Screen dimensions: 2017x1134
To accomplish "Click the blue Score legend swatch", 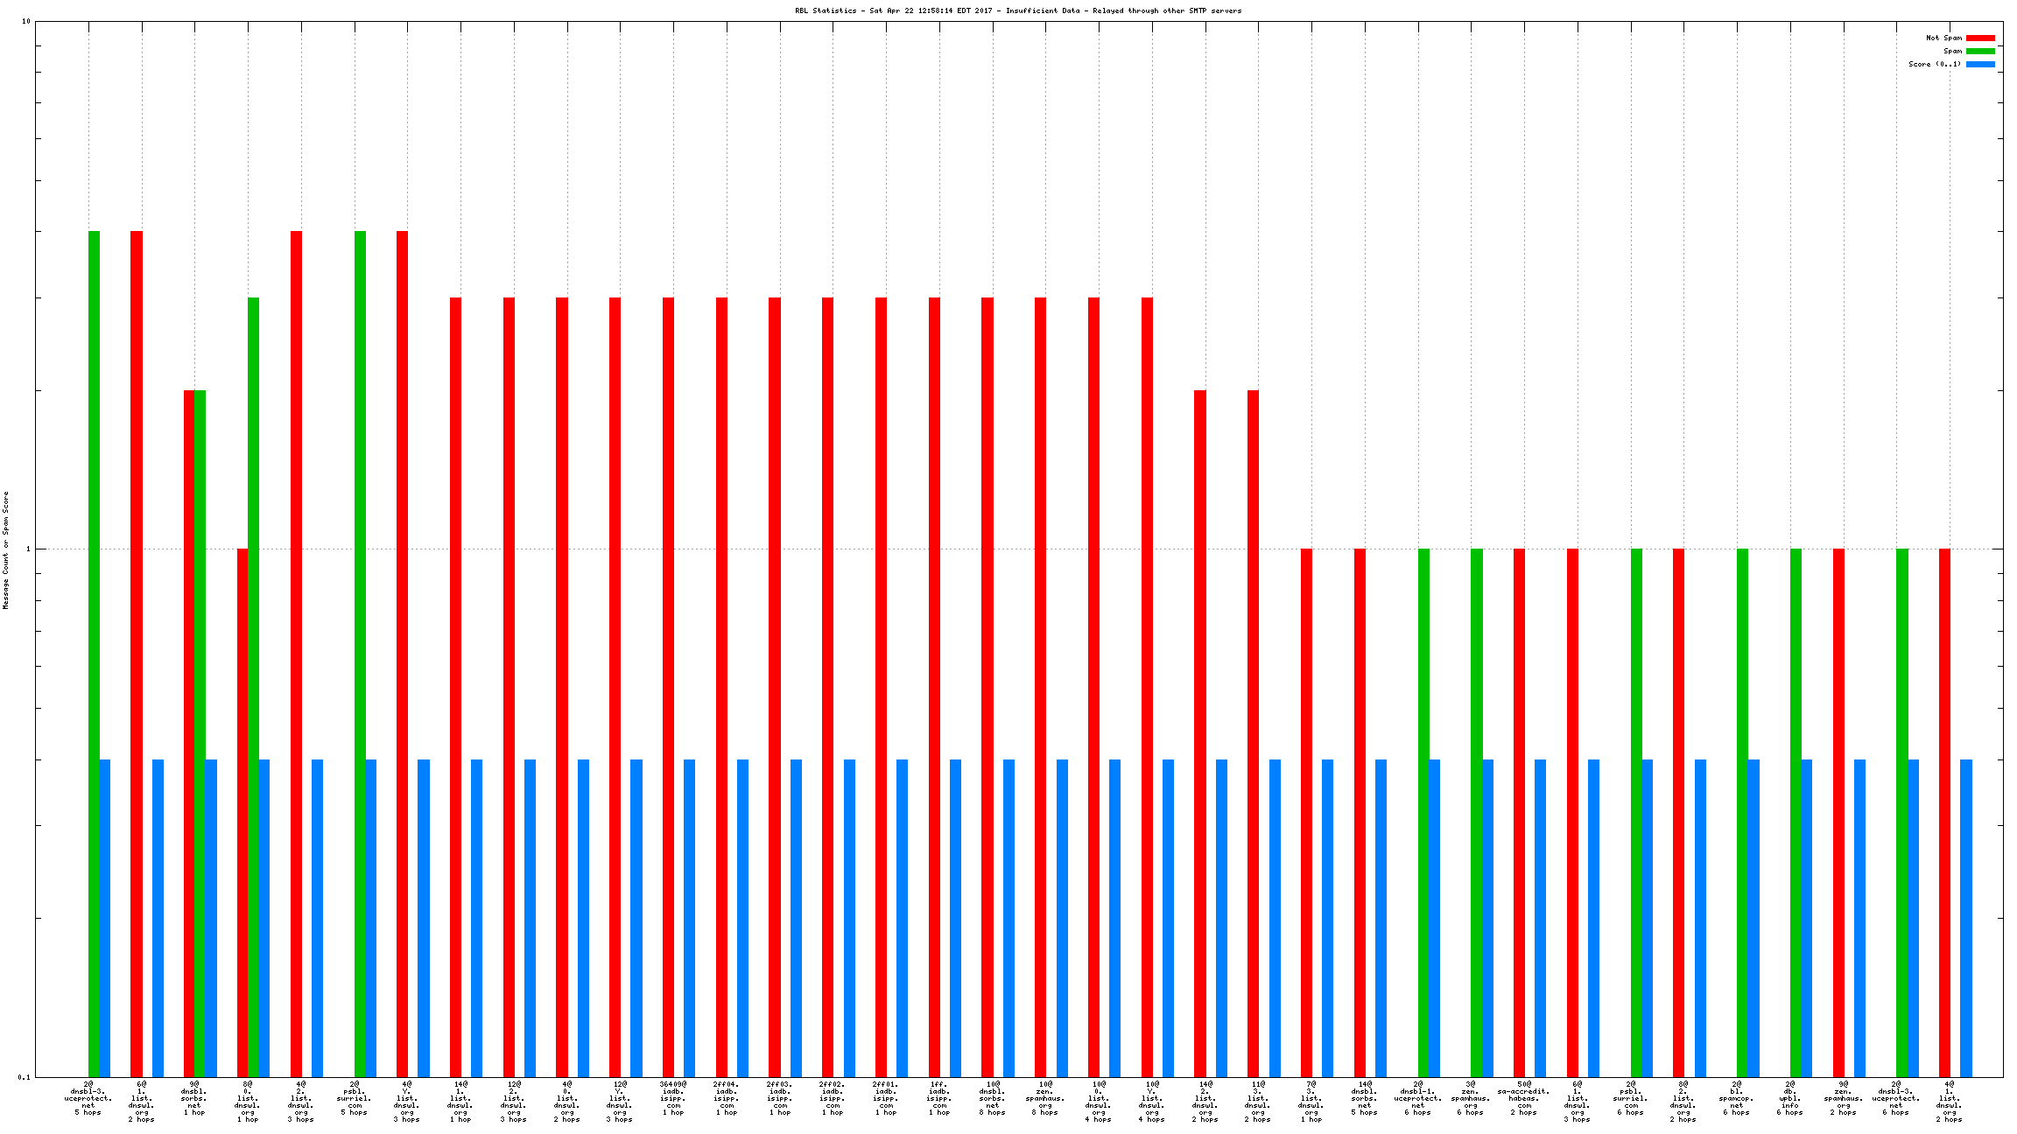I will (1980, 64).
